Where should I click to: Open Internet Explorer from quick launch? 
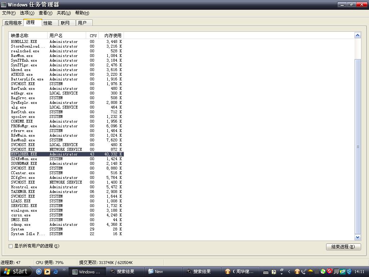pos(55,272)
